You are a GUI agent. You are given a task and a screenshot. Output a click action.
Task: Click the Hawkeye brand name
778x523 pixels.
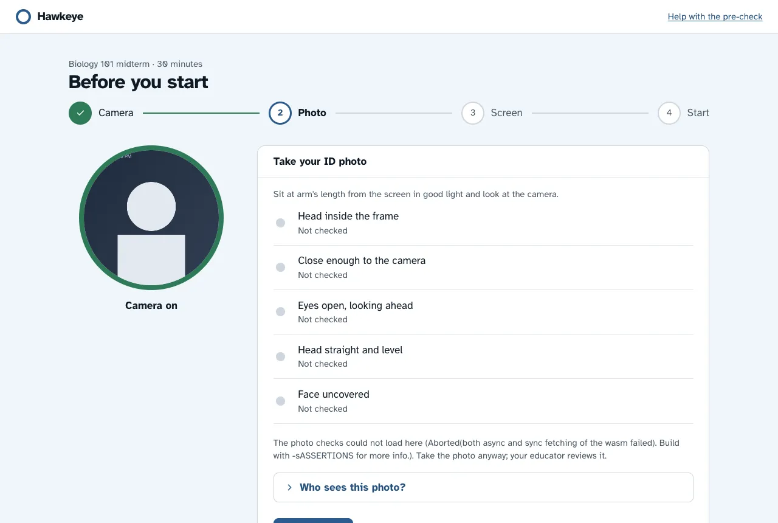point(60,17)
